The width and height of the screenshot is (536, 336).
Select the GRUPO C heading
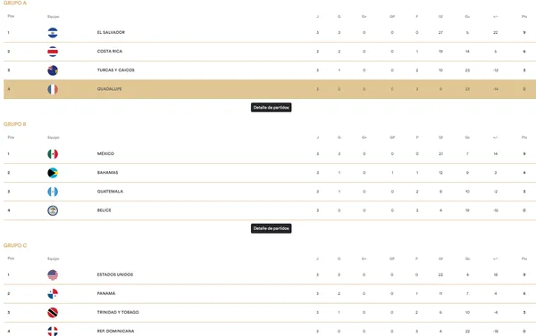coord(15,245)
